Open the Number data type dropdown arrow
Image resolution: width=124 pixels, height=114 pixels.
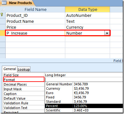coord(107,33)
